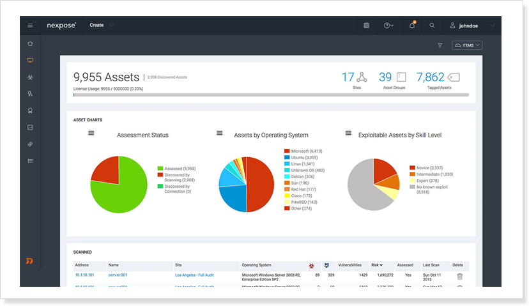The width and height of the screenshot is (529, 306).
Task: Open Exploitable Assets by Skill Level menu
Action: pos(348,134)
